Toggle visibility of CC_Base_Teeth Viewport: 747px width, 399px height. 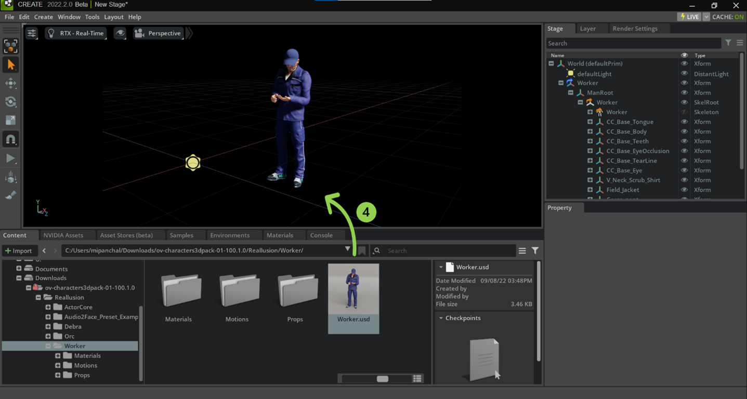[x=684, y=141]
